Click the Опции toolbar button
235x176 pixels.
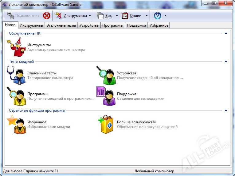click(x=132, y=16)
